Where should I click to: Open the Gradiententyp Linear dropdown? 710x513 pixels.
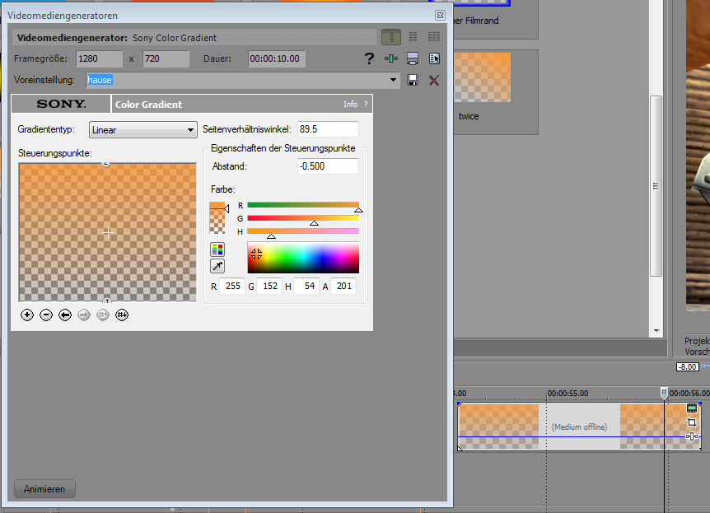(x=143, y=129)
